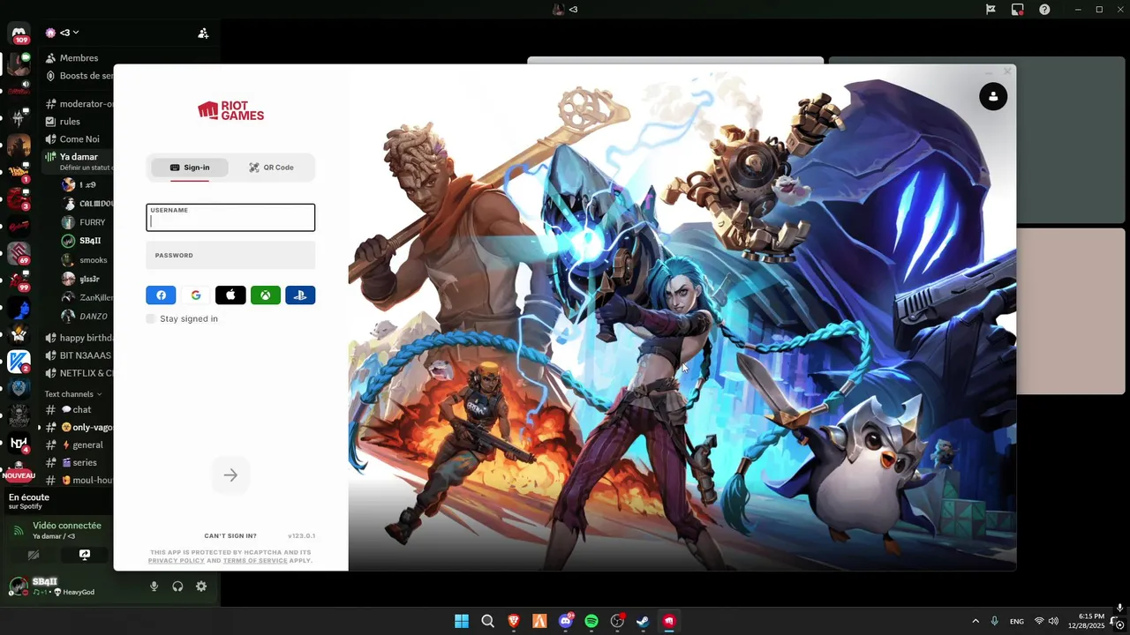
Task: Select the blue 'K' server icon
Action: [19, 361]
